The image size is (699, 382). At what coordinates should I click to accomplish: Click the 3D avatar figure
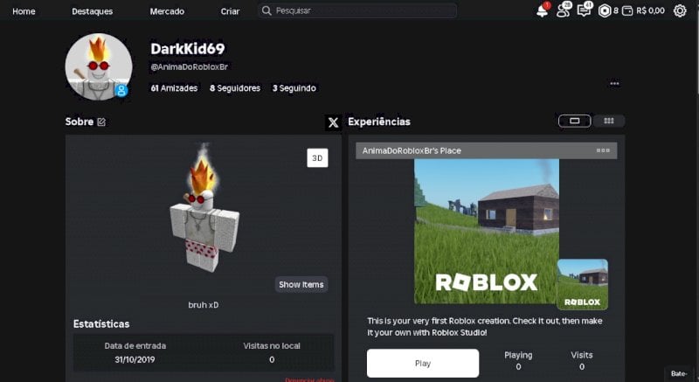coord(204,208)
